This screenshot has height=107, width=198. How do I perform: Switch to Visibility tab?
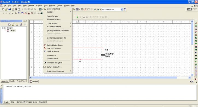click(13, 81)
